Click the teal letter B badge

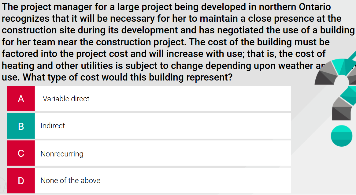point(21,126)
